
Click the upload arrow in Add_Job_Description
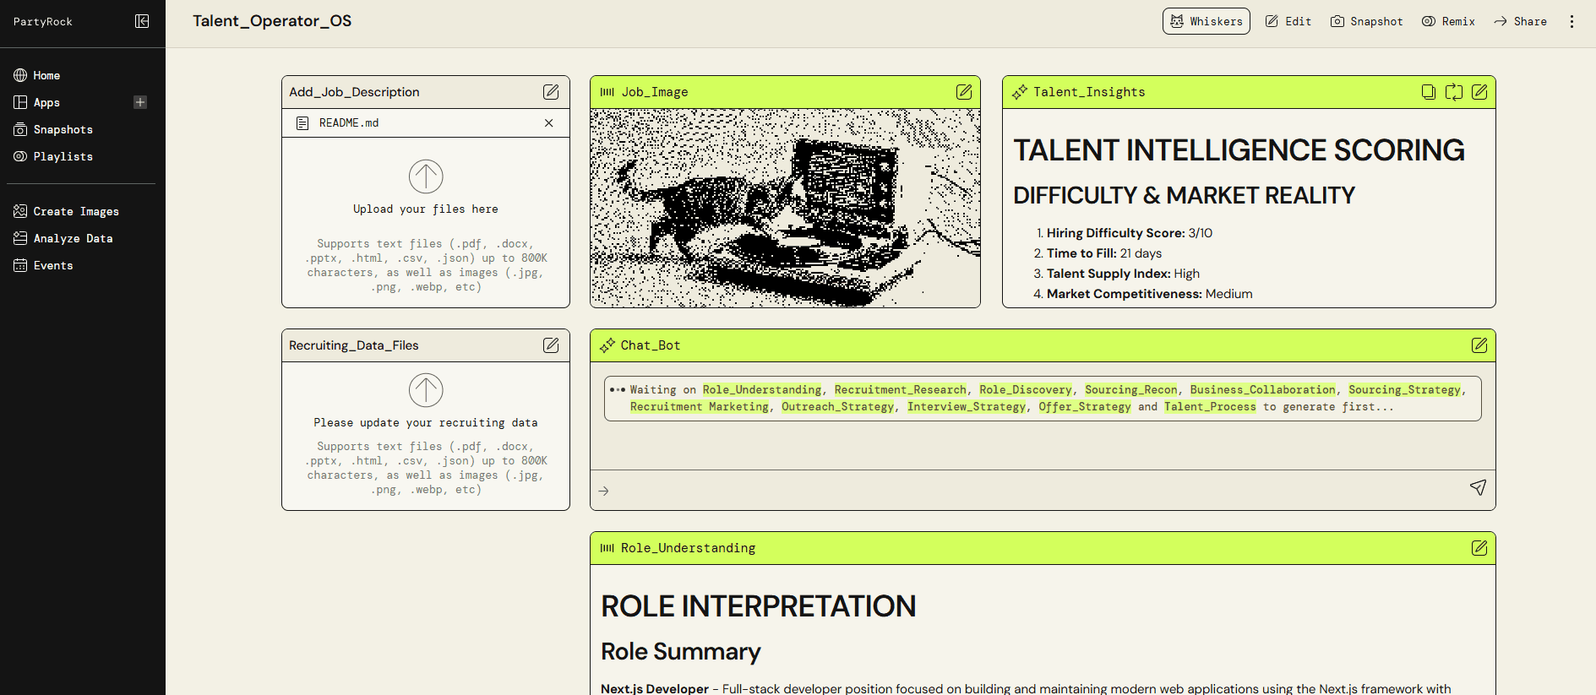426,176
